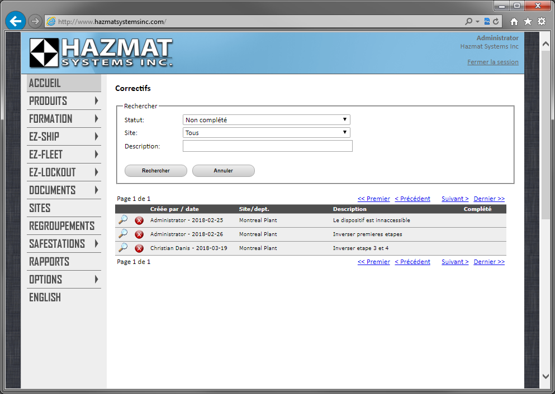Viewport: 555px width, 394px height.
Task: Open the FORMATION sidebar menu
Action: point(64,119)
